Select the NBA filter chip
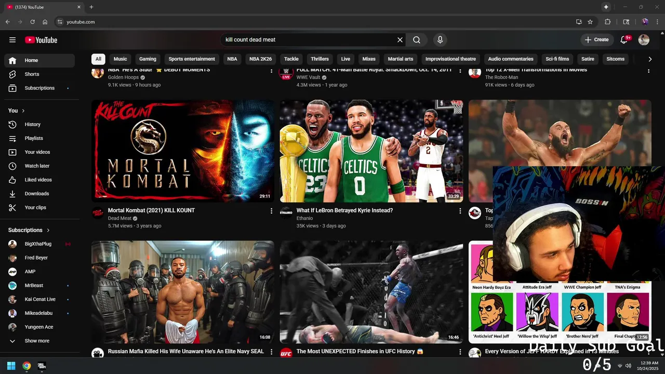The height and width of the screenshot is (374, 665). tap(232, 59)
